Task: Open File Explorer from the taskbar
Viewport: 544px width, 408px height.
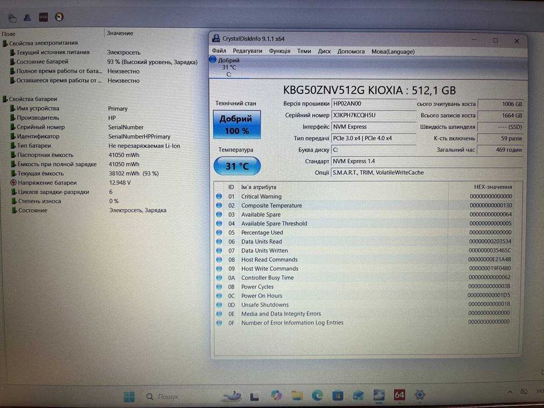Action: (297, 395)
